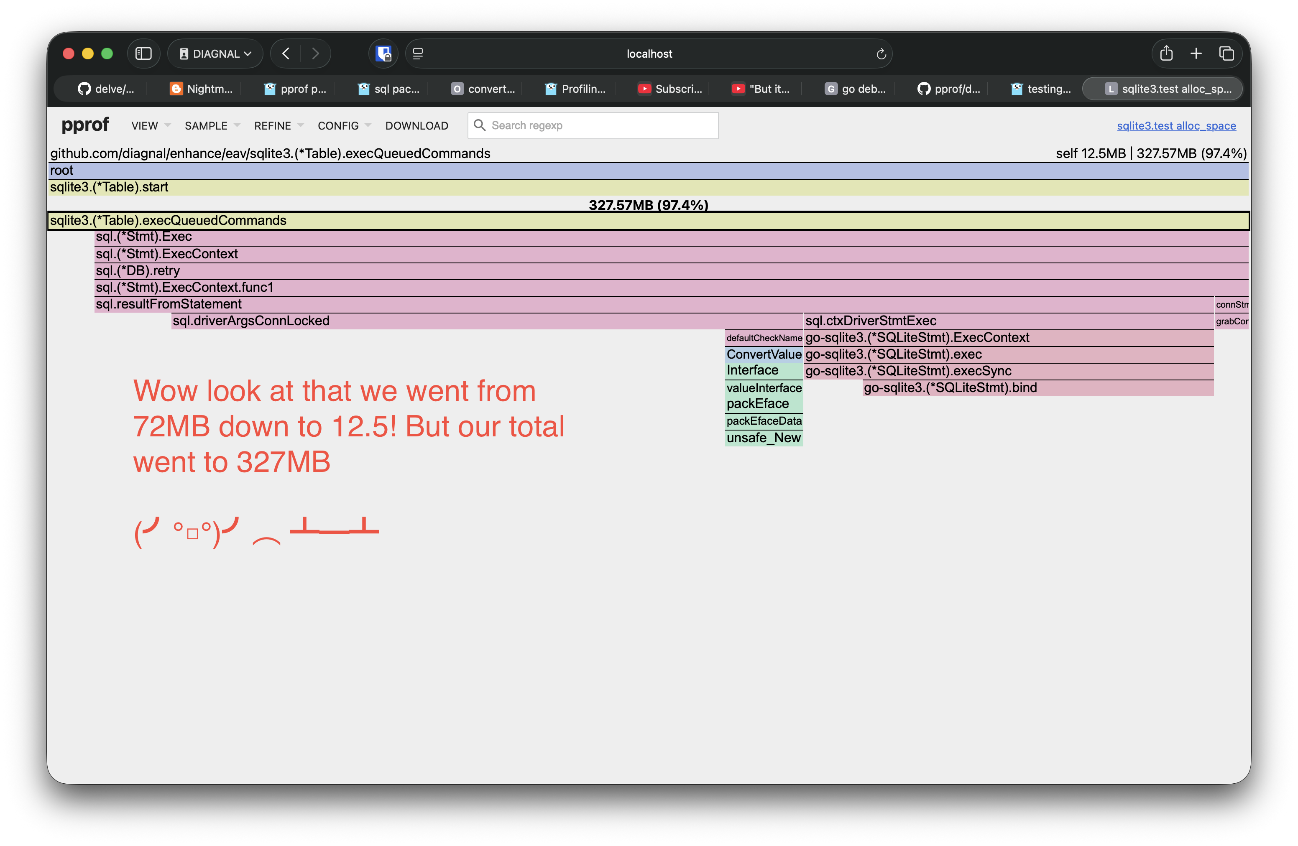
Task: Reload the page with the refresh icon
Action: (881, 54)
